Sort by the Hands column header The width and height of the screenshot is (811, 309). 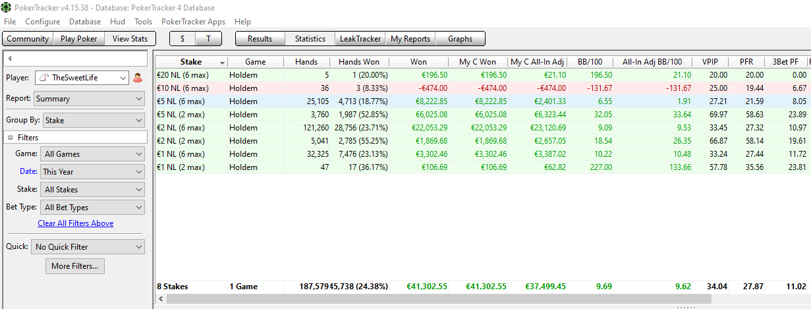pos(306,62)
